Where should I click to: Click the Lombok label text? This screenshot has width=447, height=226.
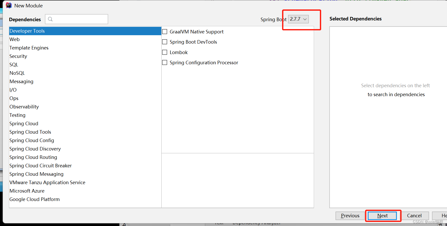tap(179, 52)
